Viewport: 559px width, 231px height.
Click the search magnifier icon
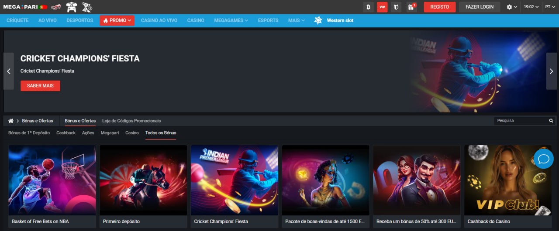click(551, 121)
